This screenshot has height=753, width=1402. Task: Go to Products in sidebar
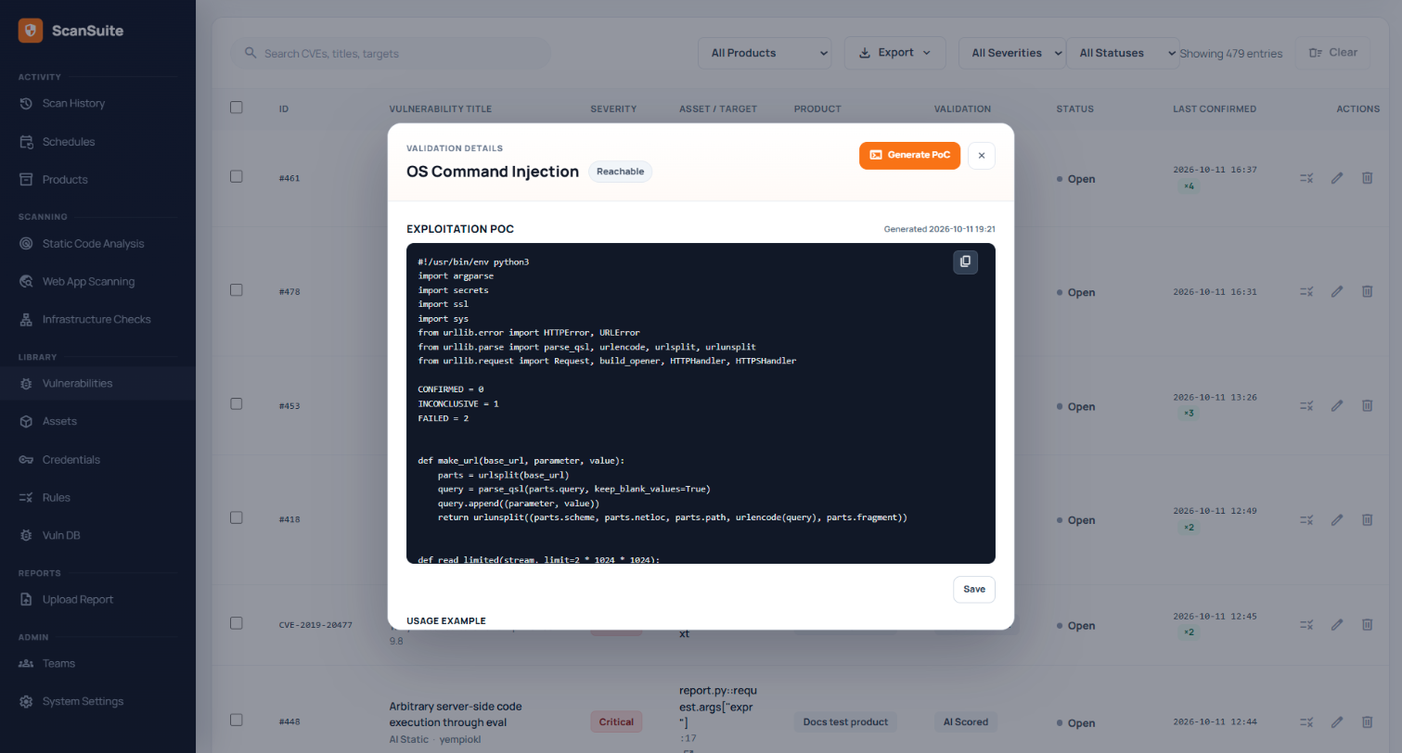[65, 179]
